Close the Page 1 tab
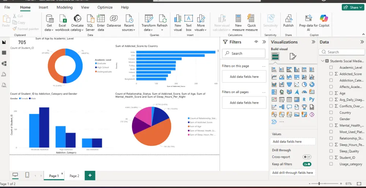Screen dimensions: 366x188 point(62,173)
